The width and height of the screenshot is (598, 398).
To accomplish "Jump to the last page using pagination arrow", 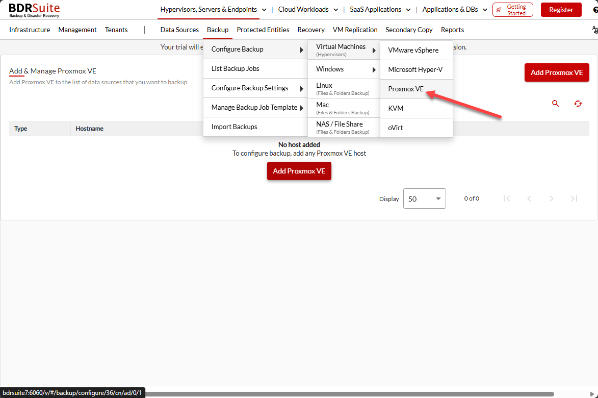I will [574, 198].
